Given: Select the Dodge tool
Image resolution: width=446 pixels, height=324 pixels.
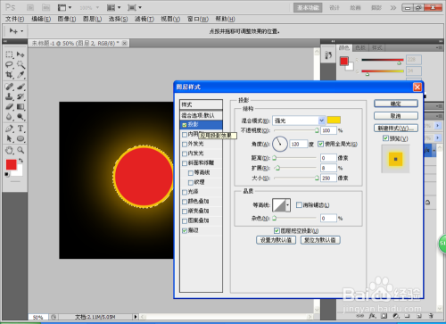Looking at the screenshot, I should [21, 117].
